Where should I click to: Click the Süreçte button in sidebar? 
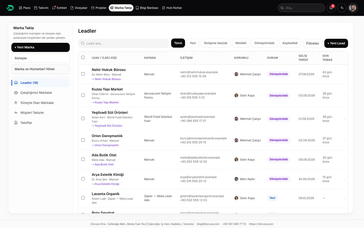coord(40,58)
